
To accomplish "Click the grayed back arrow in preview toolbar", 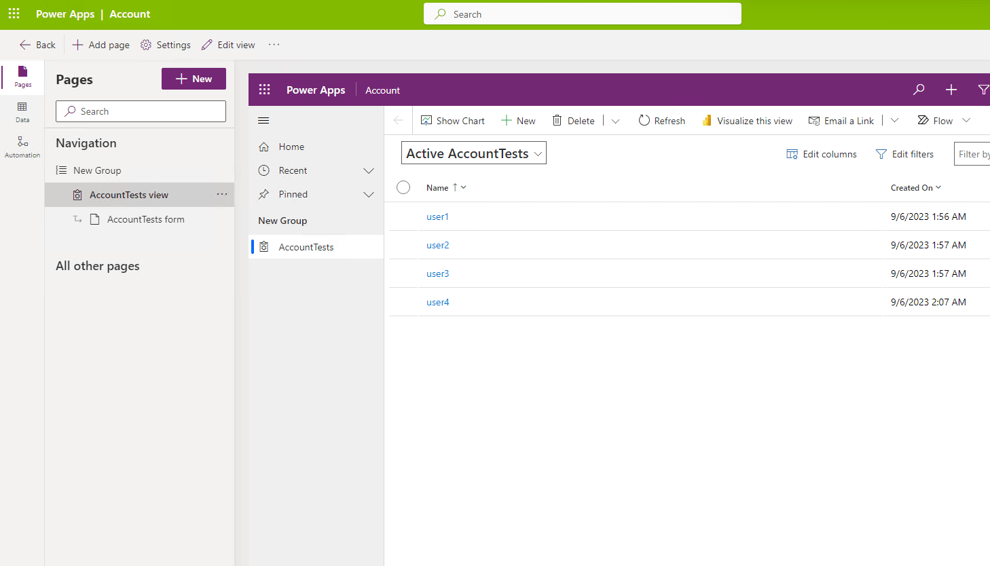I will (x=399, y=121).
